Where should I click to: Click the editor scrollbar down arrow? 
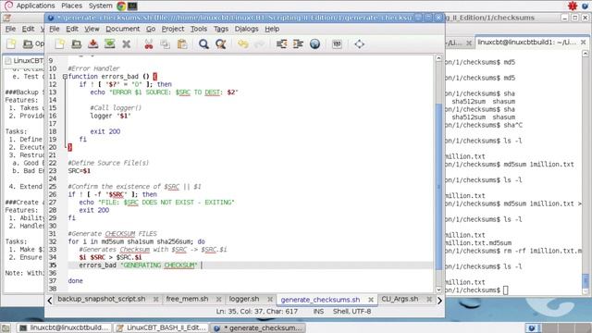click(x=438, y=290)
